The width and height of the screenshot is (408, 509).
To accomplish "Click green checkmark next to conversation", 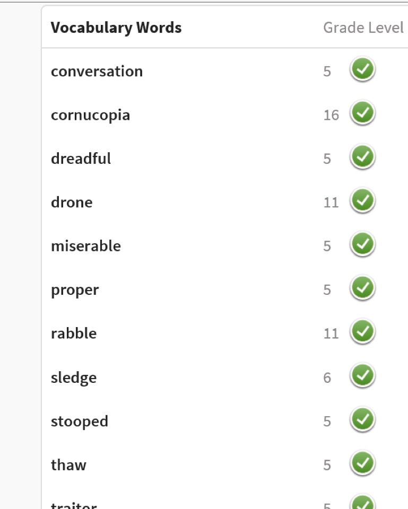I will 362,69.
